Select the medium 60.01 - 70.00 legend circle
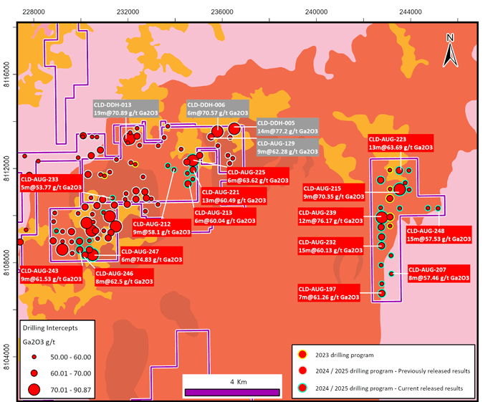Screen dimensions: 493x402 (34, 373)
